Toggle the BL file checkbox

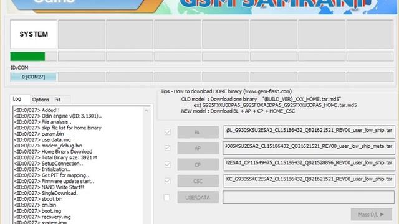pos(168,132)
